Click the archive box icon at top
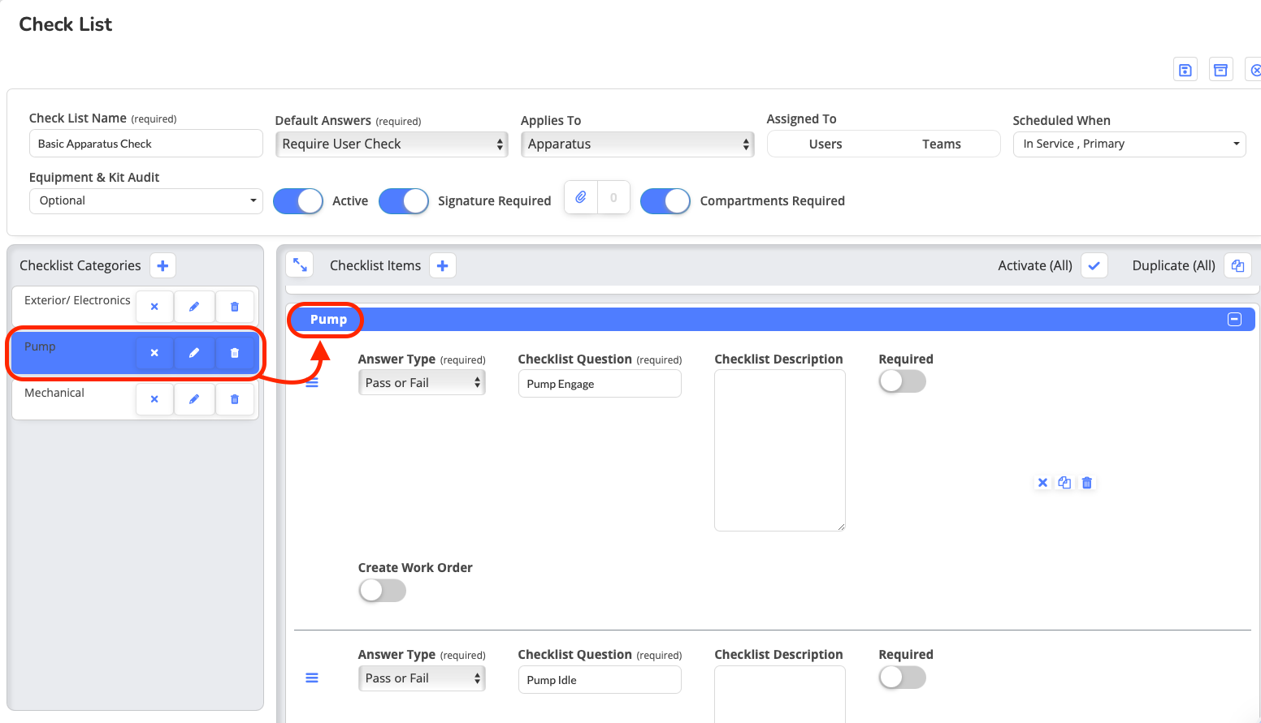This screenshot has height=723, width=1261. pyautogui.click(x=1220, y=70)
